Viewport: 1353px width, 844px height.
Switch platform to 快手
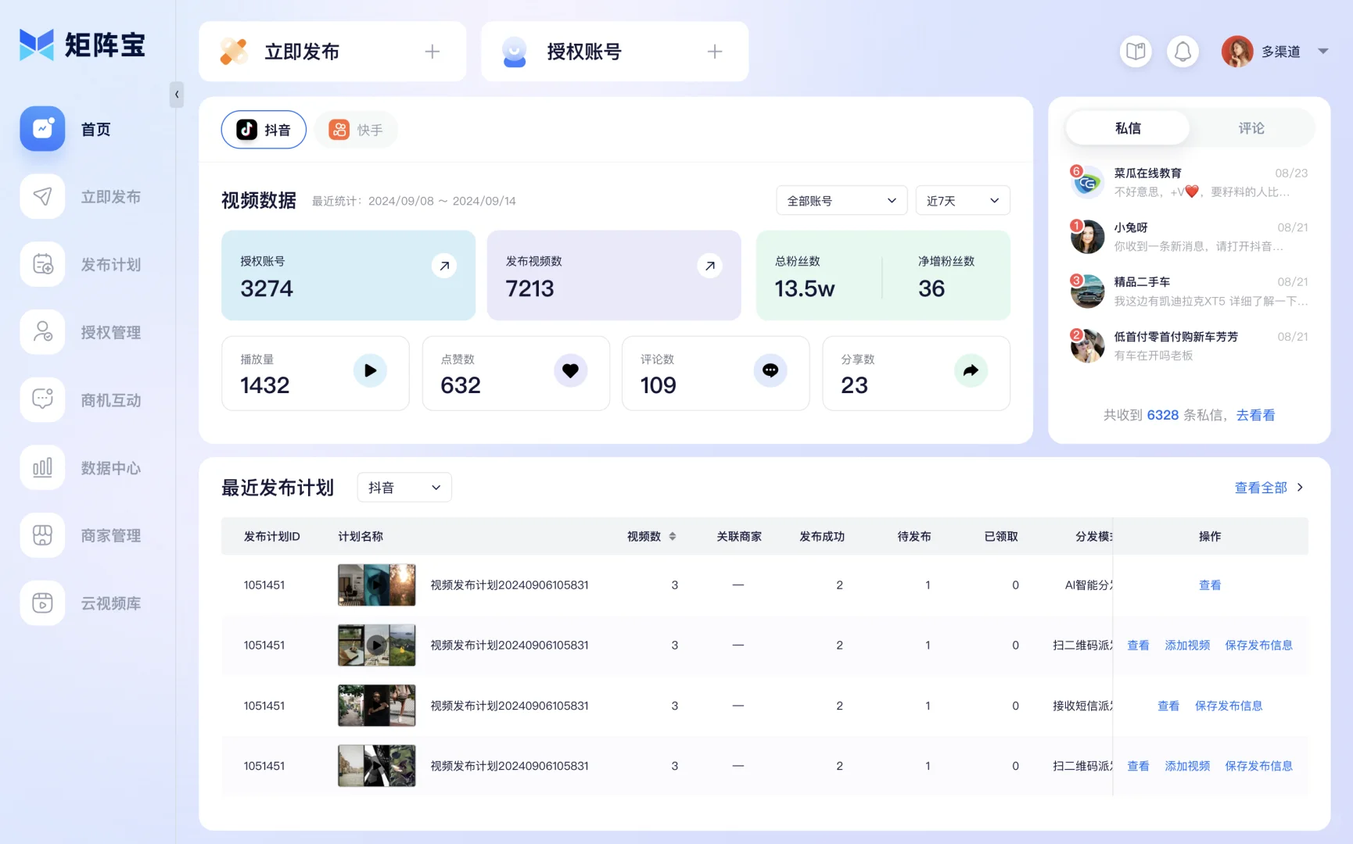pyautogui.click(x=356, y=129)
